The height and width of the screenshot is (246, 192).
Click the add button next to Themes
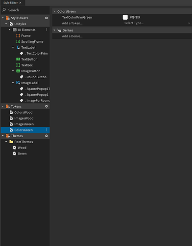47,136
